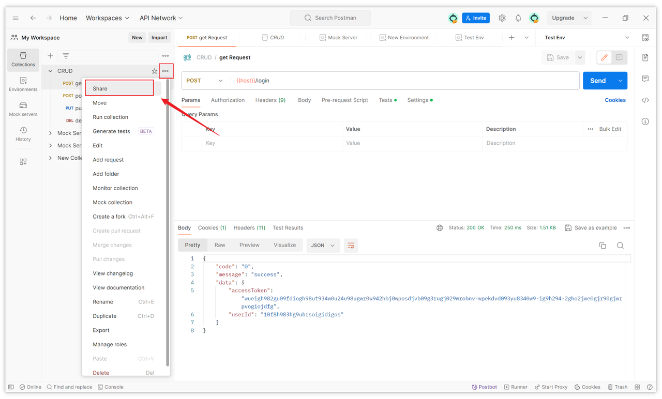Open the code snippet icon
Image resolution: width=662 pixels, height=399 pixels.
pyautogui.click(x=645, y=100)
